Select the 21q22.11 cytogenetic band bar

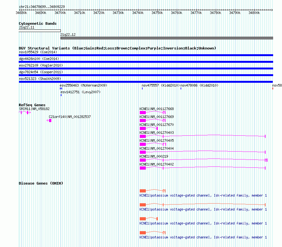(40, 31)
